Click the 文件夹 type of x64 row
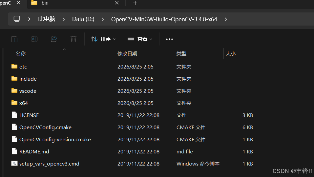The height and width of the screenshot is (177, 314). coord(184,103)
